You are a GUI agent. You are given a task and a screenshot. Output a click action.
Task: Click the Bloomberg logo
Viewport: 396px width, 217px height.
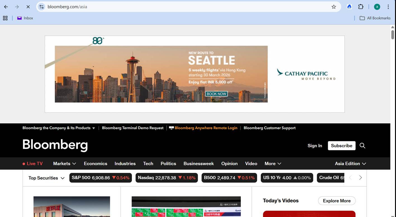[55, 145]
